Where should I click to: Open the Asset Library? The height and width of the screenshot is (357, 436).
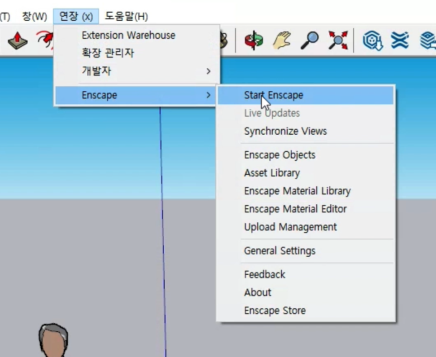point(305,173)
